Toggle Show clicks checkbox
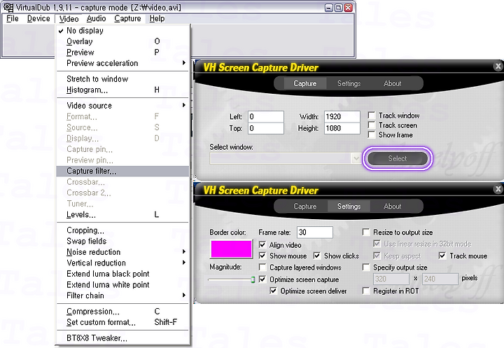This screenshot has height=348, width=504. coord(317,256)
